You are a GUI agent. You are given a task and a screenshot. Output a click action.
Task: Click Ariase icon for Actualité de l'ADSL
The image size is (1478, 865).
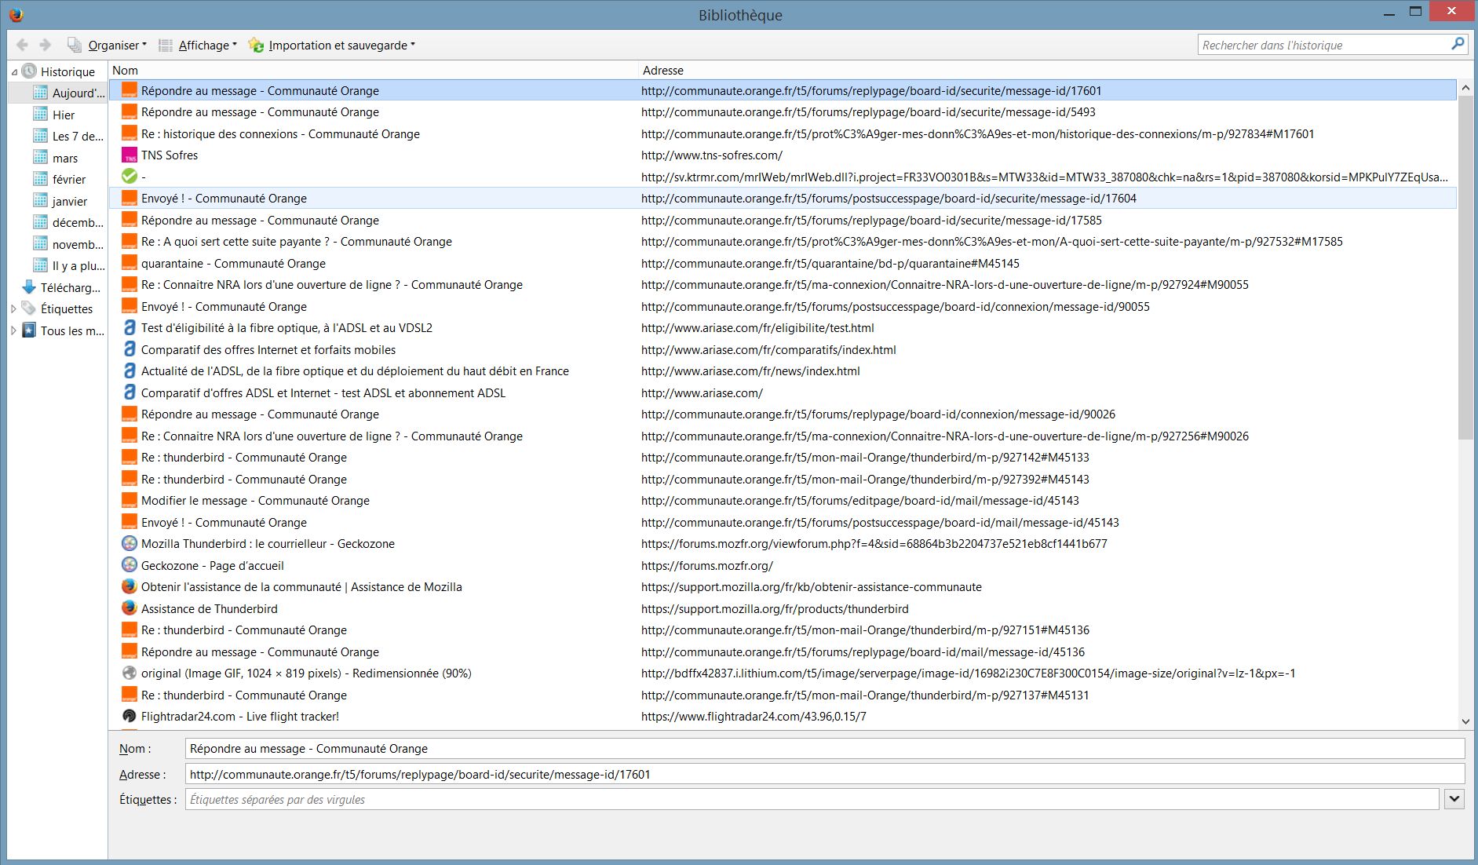(x=130, y=371)
